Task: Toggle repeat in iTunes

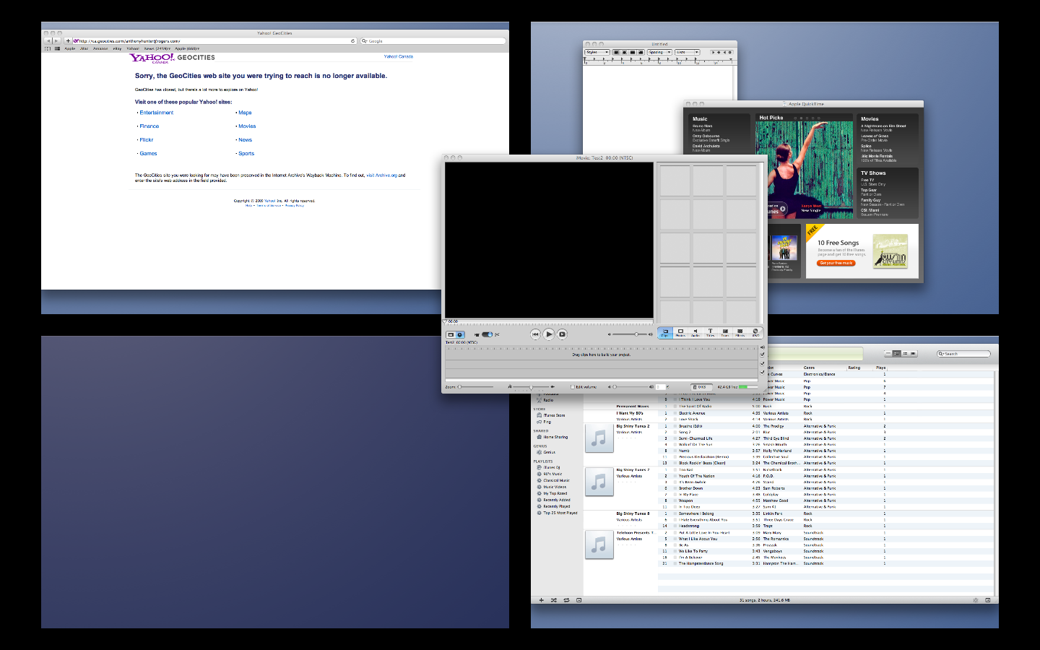Action: (567, 600)
